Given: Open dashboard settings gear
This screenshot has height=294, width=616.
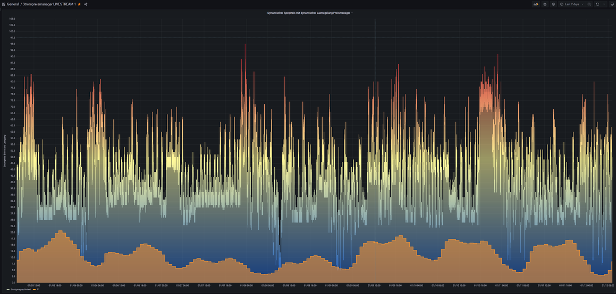Looking at the screenshot, I should [x=553, y=4].
